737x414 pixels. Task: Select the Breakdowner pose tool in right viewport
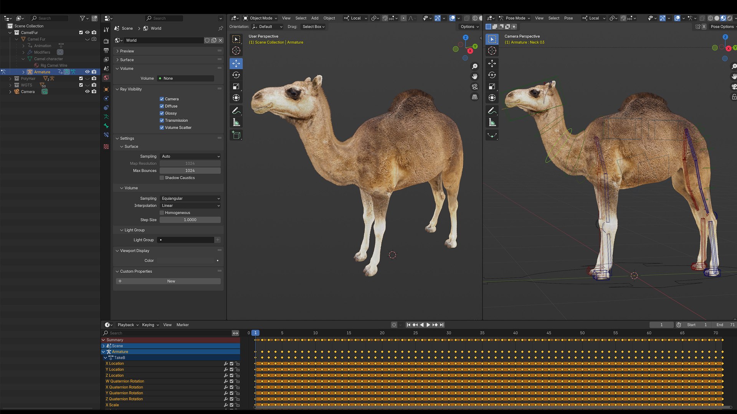[x=492, y=135]
